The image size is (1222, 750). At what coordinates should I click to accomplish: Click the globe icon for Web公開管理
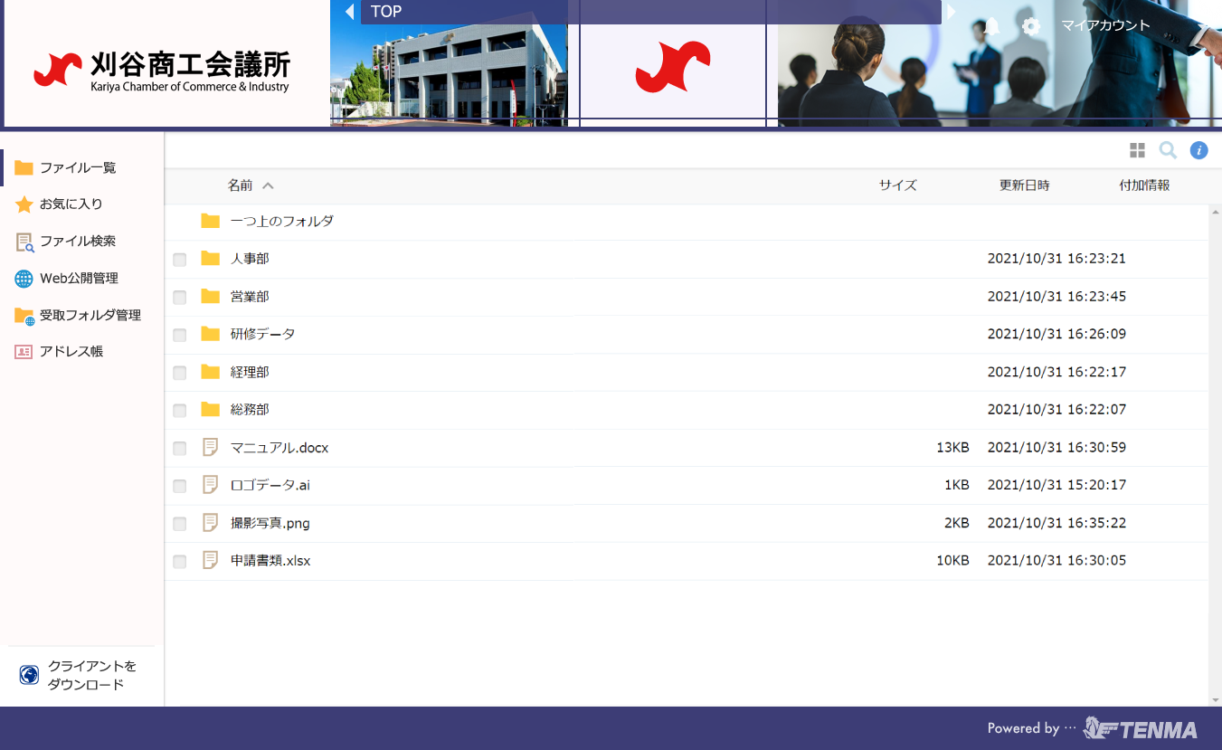coord(24,279)
